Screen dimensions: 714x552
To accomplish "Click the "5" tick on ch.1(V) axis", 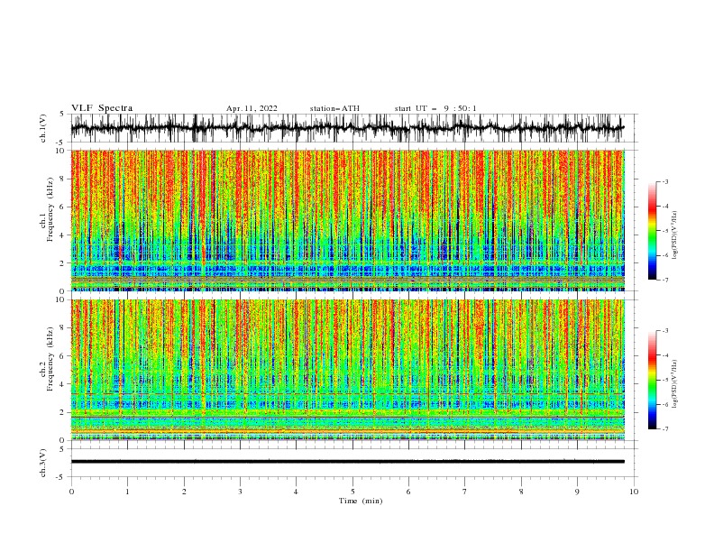I will click(x=63, y=114).
